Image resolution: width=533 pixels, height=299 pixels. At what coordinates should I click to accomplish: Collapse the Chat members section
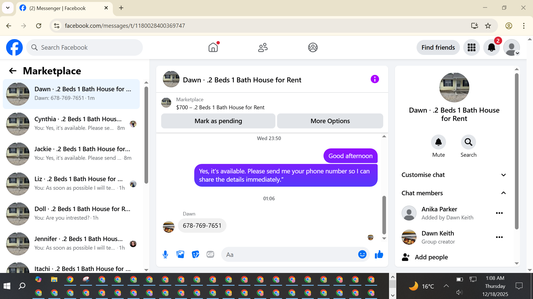(454, 193)
